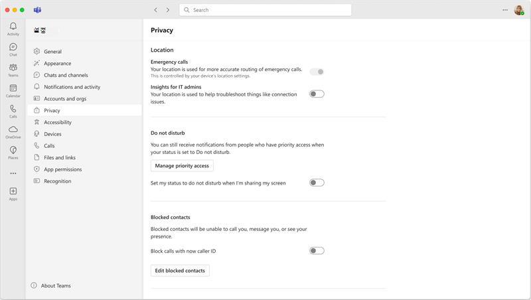Click the back navigation arrow

coord(156,10)
